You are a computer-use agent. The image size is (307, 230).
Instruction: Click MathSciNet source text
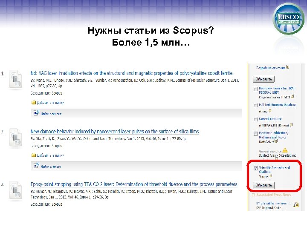266,142
